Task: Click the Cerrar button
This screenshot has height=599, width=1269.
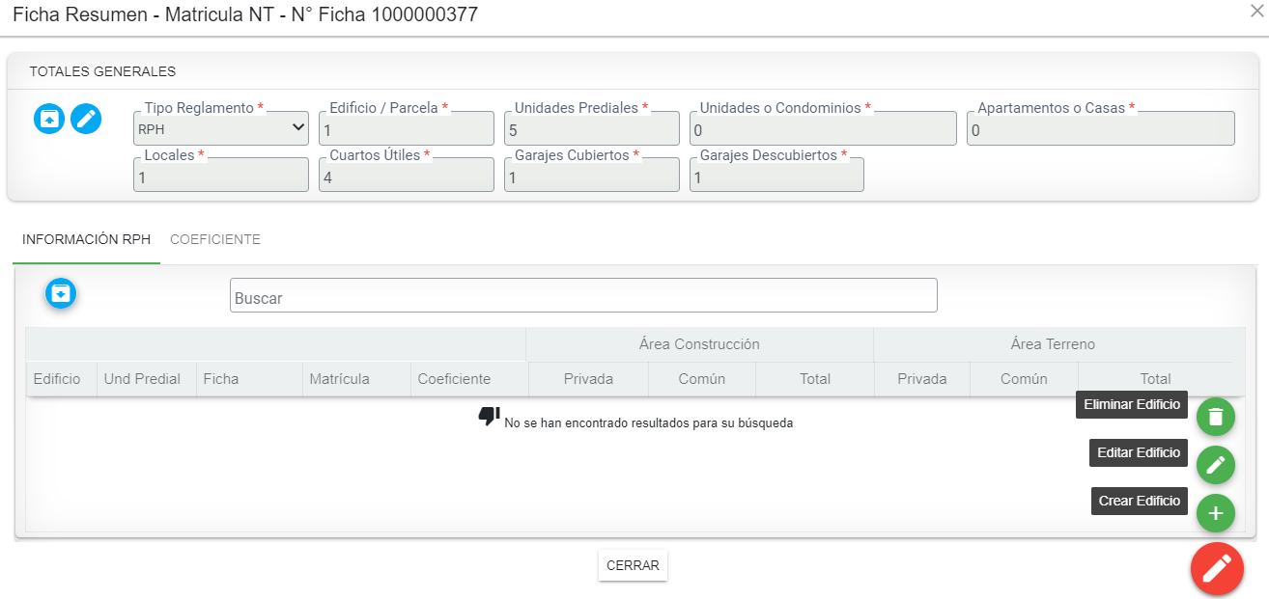Action: 633,565
